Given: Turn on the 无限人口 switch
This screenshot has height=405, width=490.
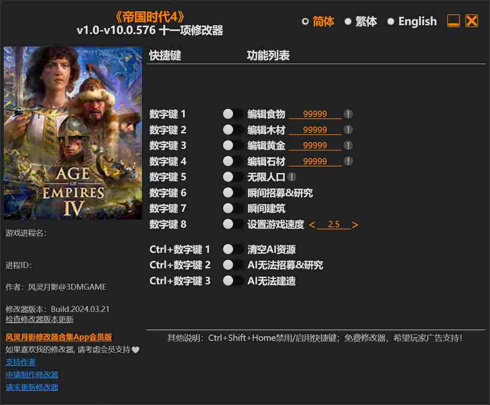Looking at the screenshot, I should click(233, 177).
